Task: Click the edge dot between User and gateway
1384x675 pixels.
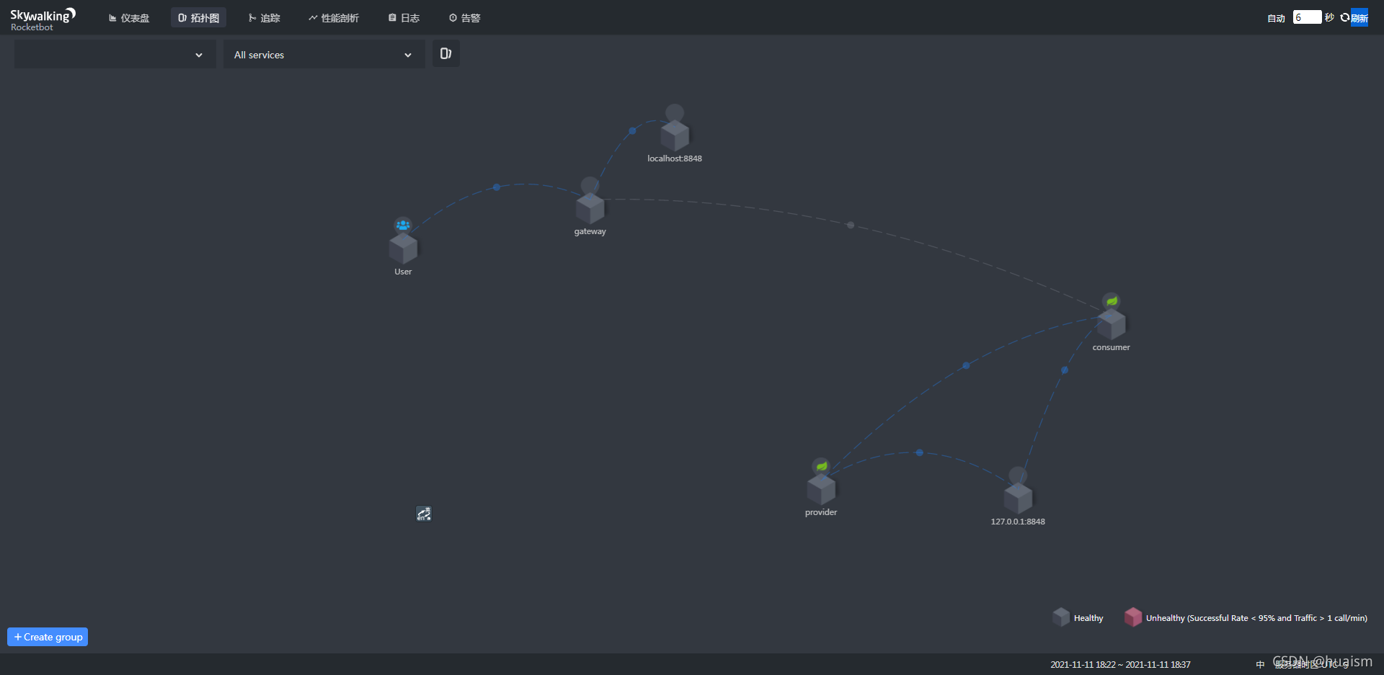Action: [497, 187]
